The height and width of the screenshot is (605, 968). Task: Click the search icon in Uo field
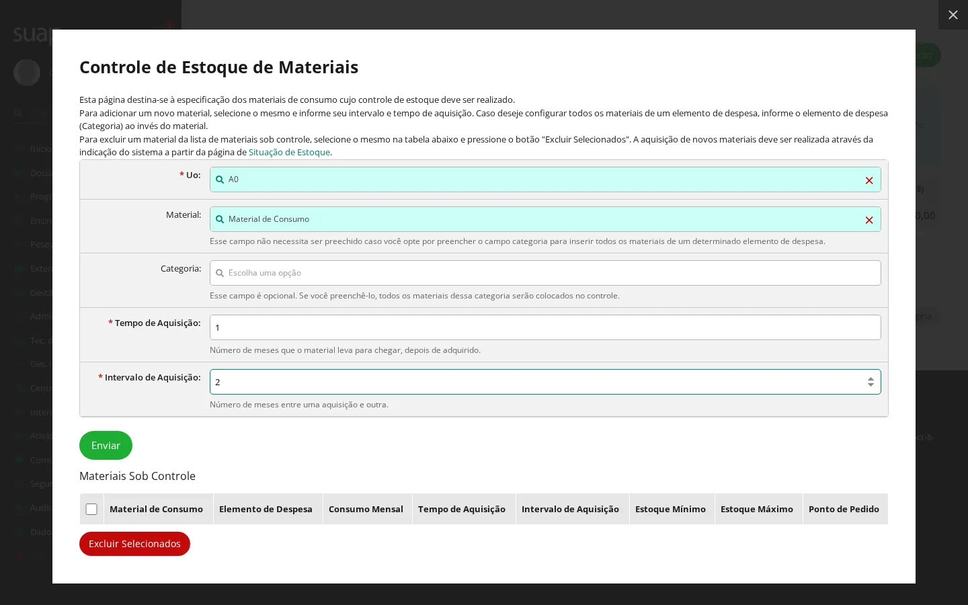220,179
